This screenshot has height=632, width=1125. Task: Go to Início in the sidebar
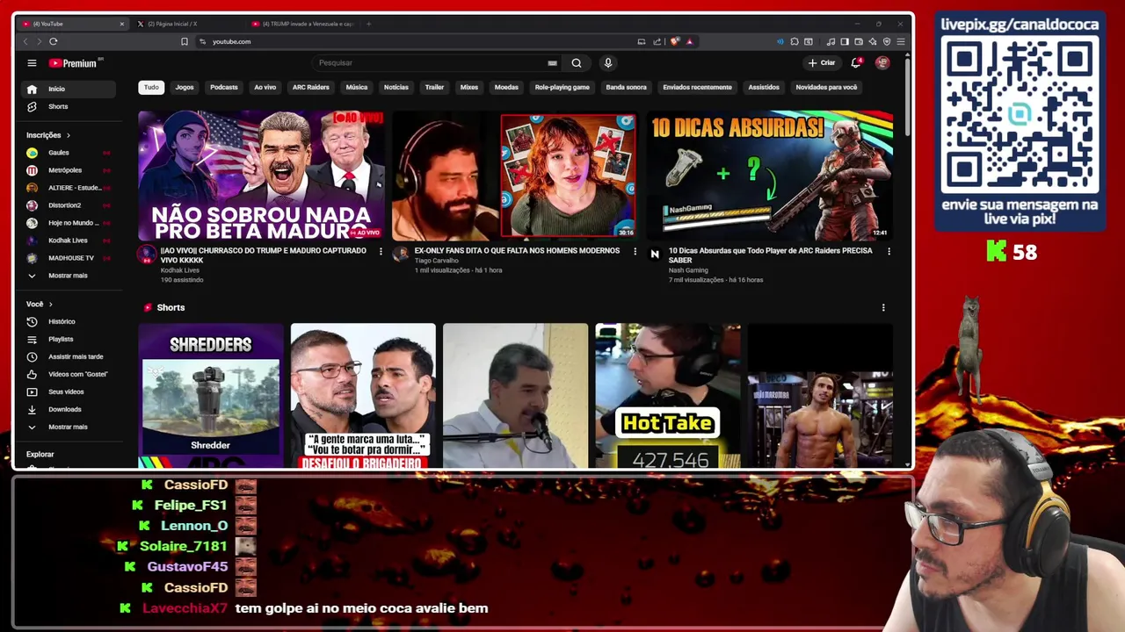(x=68, y=89)
